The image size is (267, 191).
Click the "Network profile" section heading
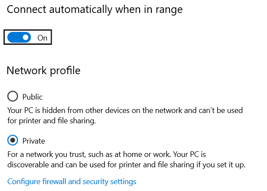coord(43,70)
